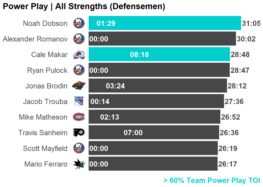Click the Jonas Brodin player name
This screenshot has height=187, width=263.
(x=46, y=86)
